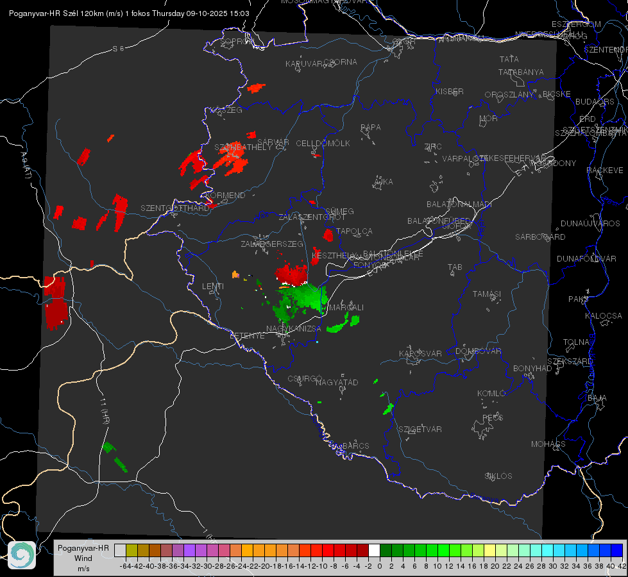Screen dimensions: 628x577
Task: Click the TAB city label
Action: pyautogui.click(x=455, y=267)
